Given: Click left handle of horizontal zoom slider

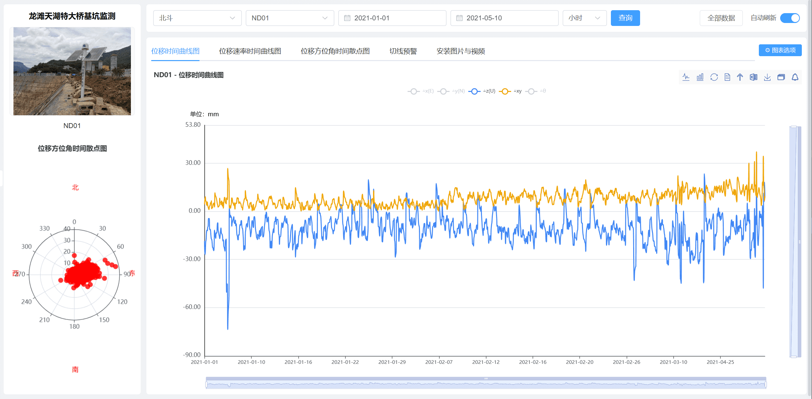Looking at the screenshot, I should (206, 384).
